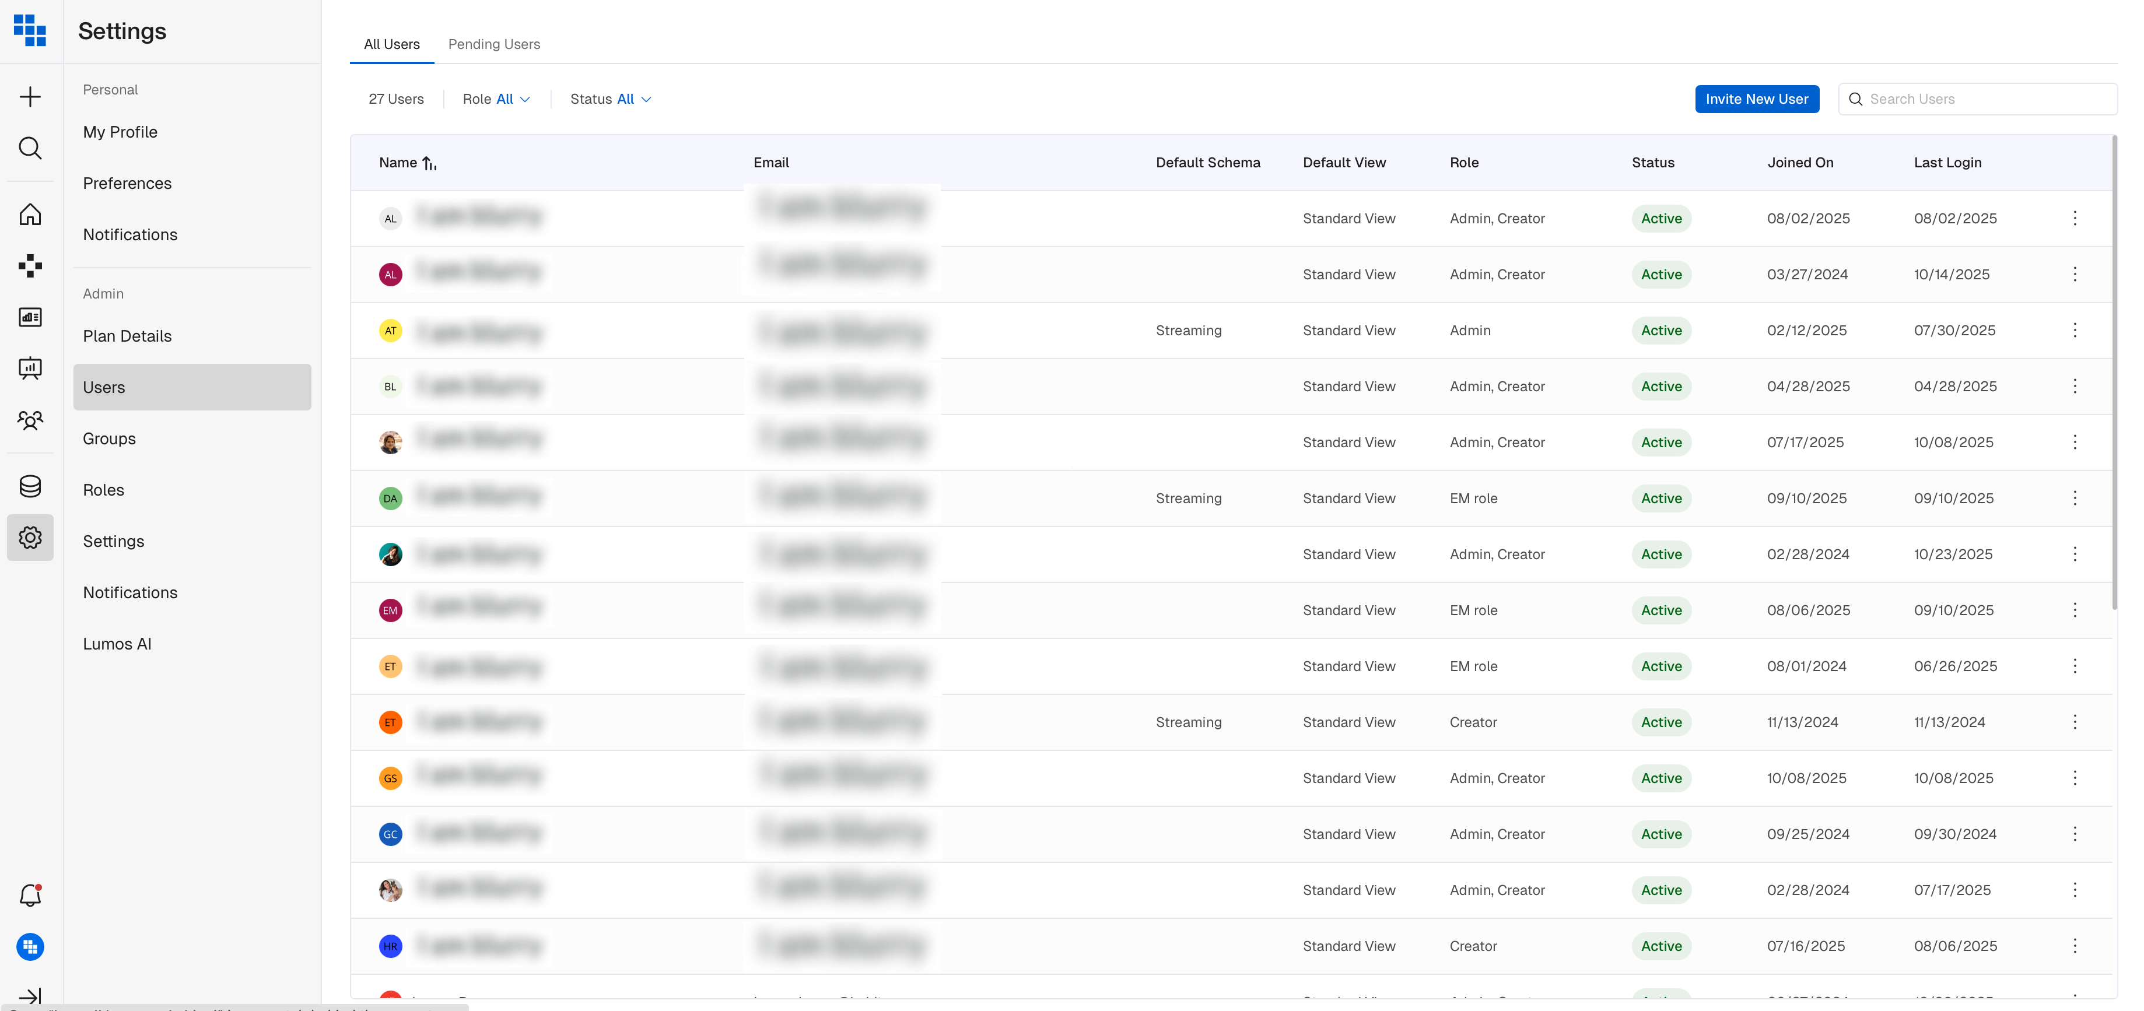This screenshot has height=1011, width=2144.
Task: Open Lumos AI settings link
Action: point(117,644)
